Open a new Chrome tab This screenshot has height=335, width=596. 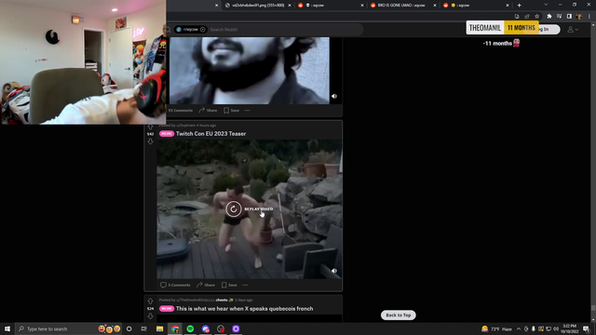(520, 5)
